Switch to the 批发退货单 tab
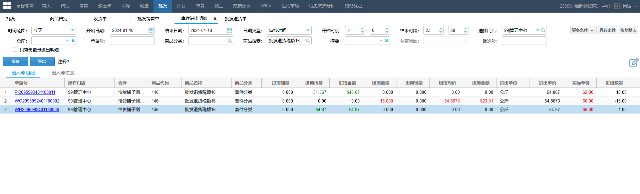The width and height of the screenshot is (640, 194). pyautogui.click(x=236, y=19)
